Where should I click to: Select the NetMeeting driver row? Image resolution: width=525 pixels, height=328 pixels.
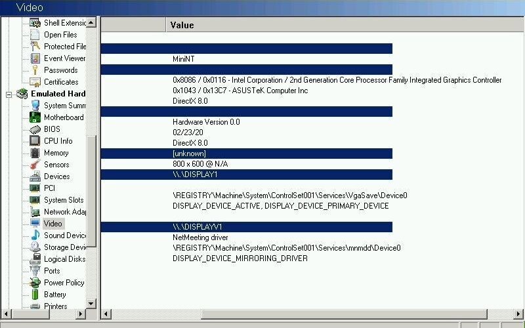pyautogui.click(x=200, y=237)
